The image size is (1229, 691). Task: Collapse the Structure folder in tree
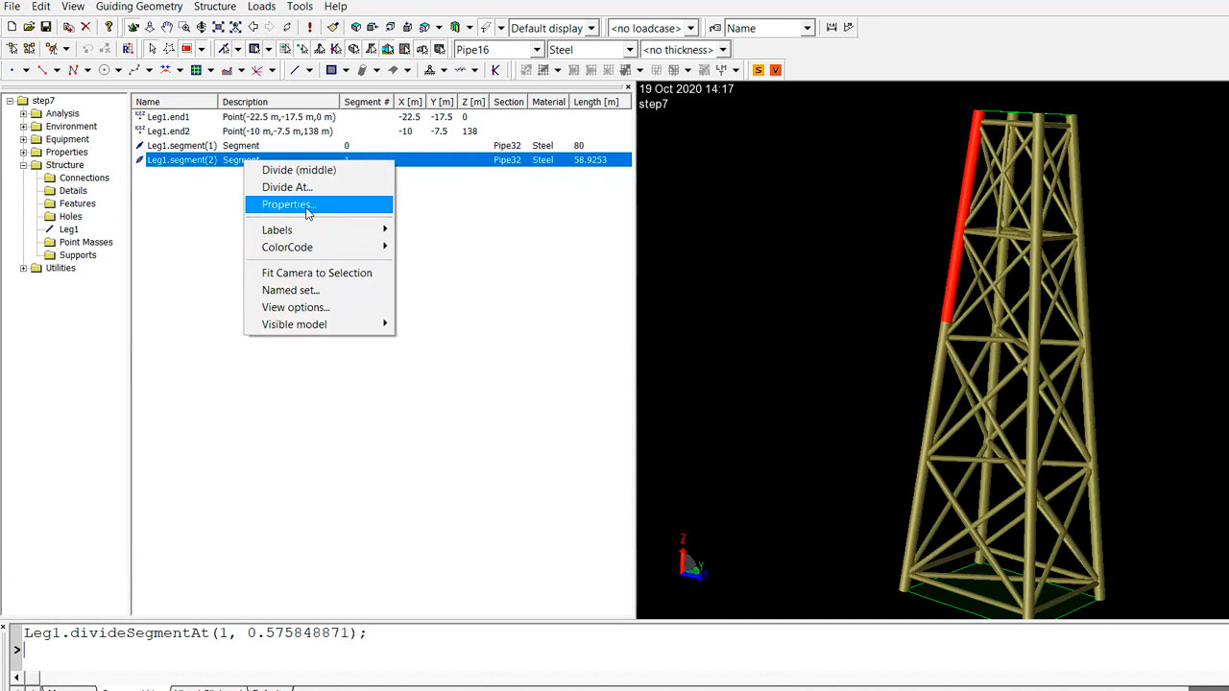[x=24, y=165]
